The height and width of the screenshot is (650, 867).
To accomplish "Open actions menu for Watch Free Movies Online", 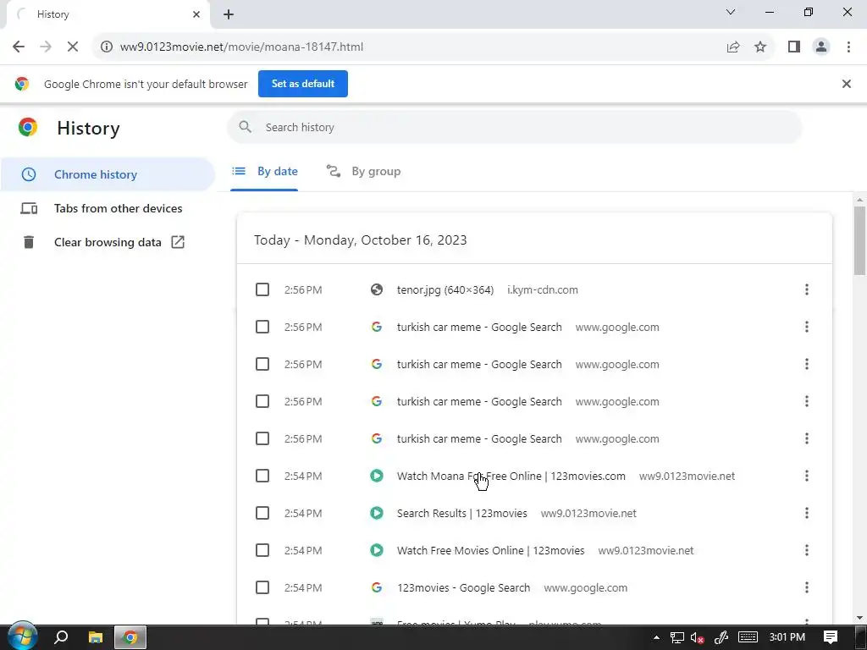I will 807,550.
